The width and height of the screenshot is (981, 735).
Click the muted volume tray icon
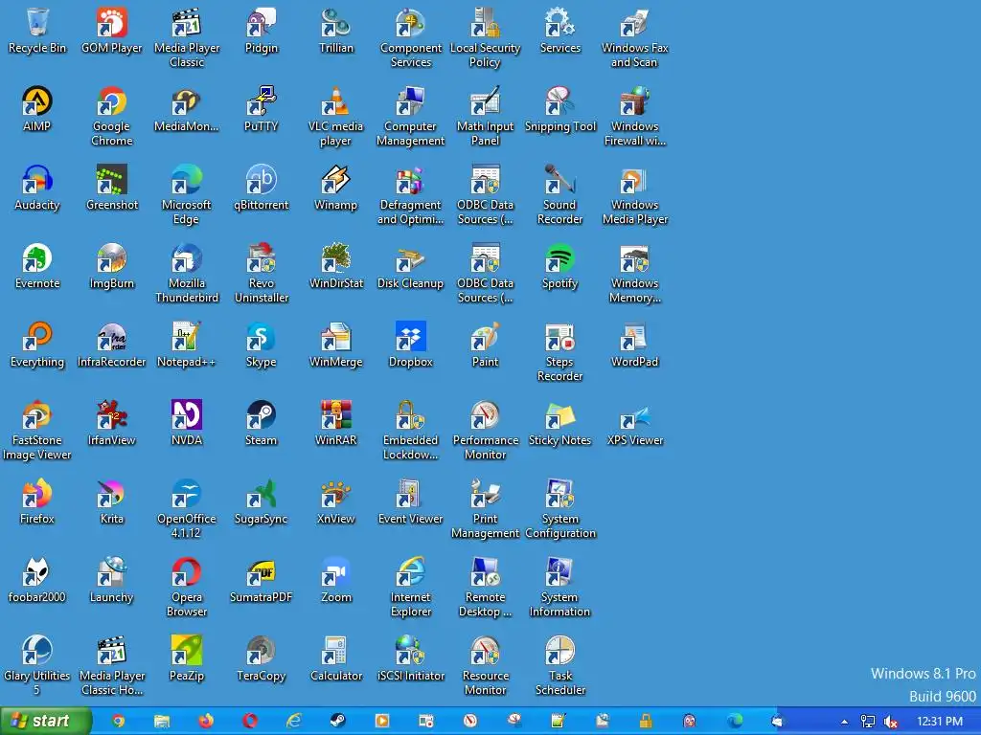(891, 722)
